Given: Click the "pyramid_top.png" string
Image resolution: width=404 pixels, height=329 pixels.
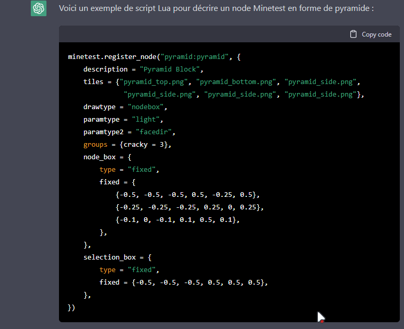Looking at the screenshot, I should (x=154, y=82).
